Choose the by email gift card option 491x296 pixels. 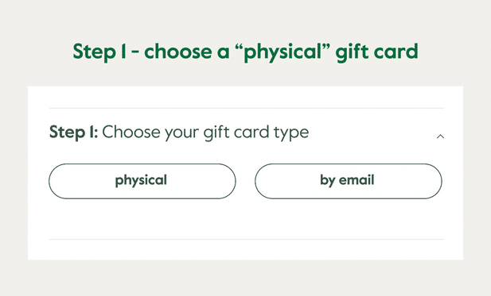[349, 181]
